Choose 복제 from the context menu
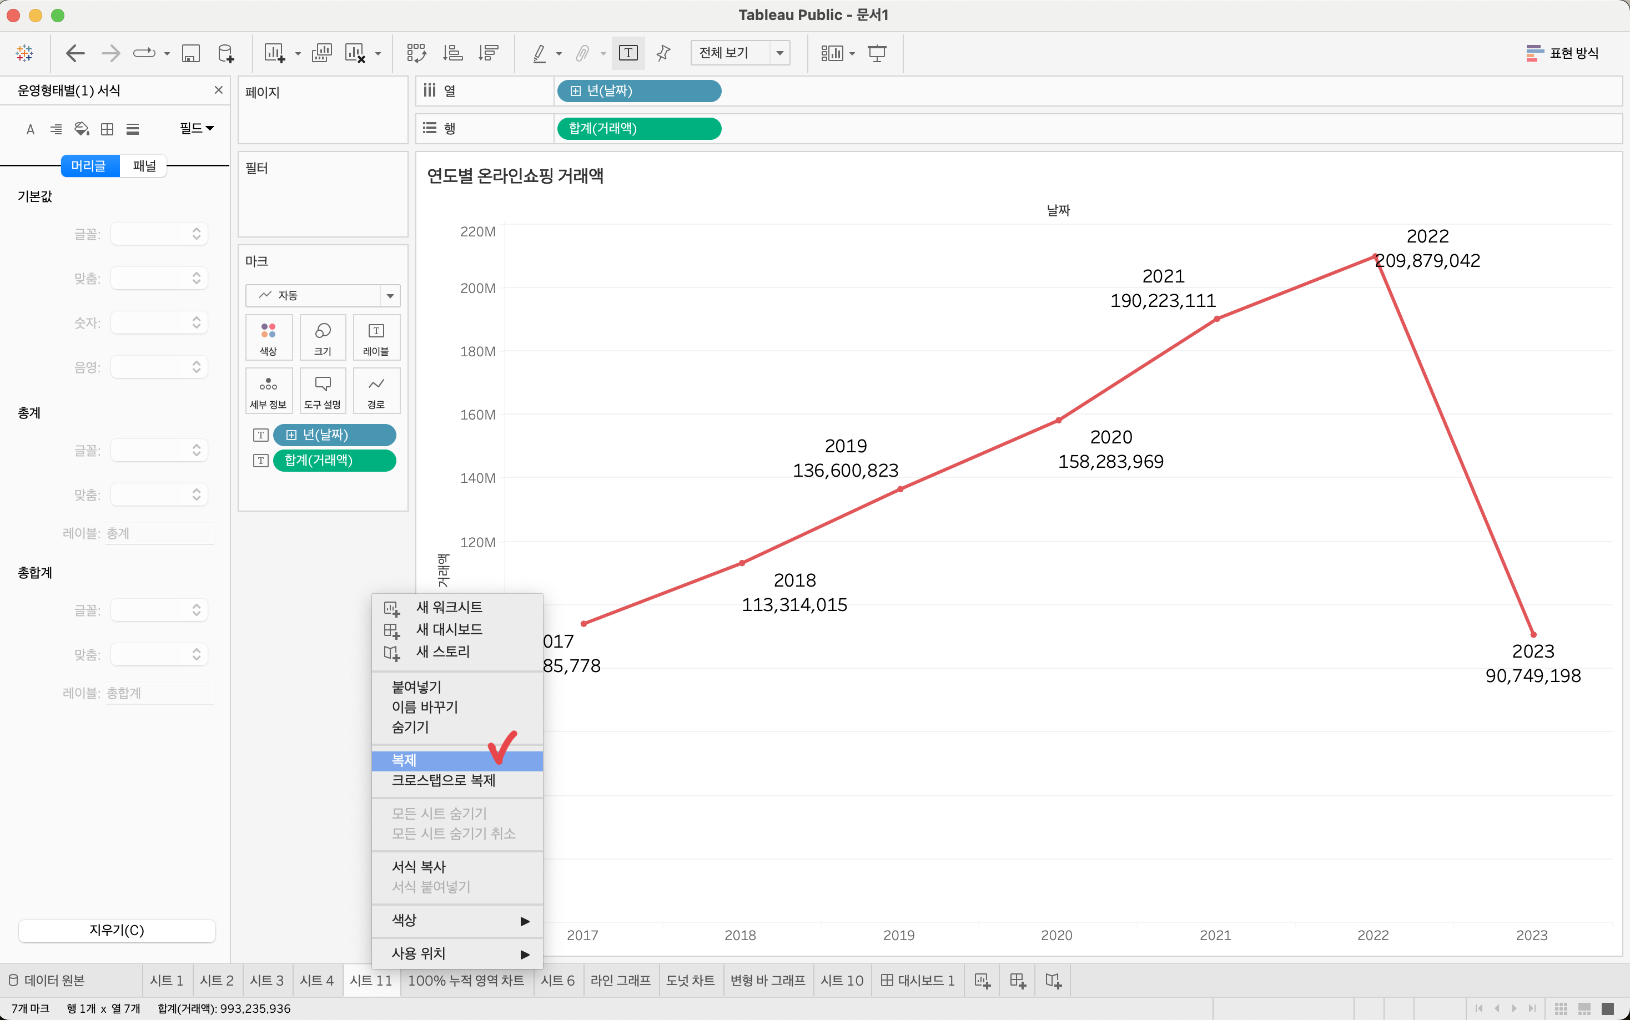 [x=405, y=760]
